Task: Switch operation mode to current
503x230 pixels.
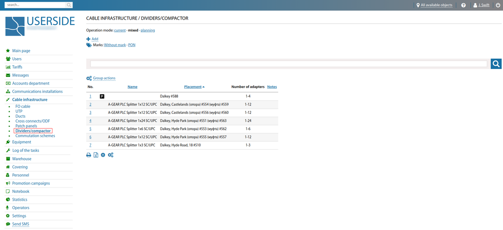Action: (x=119, y=31)
